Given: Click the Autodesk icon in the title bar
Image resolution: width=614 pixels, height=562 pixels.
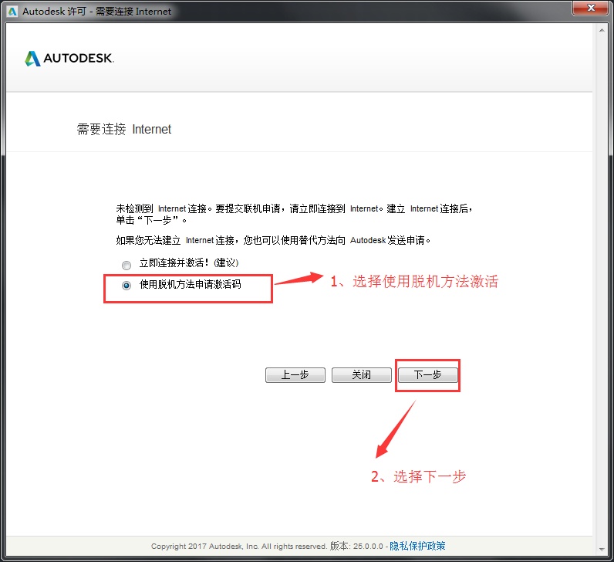Looking at the screenshot, I should 12,12.
